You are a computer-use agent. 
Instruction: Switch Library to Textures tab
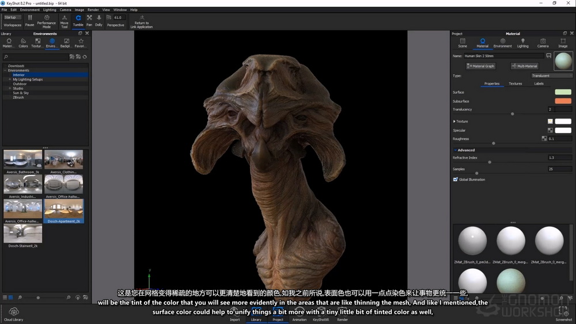point(37,43)
